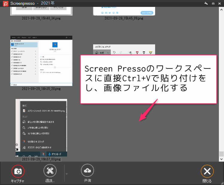This screenshot has height=185, width=224.
Task: Click file name 2021-09-29_15h40_34.png
Action: [41, 18]
